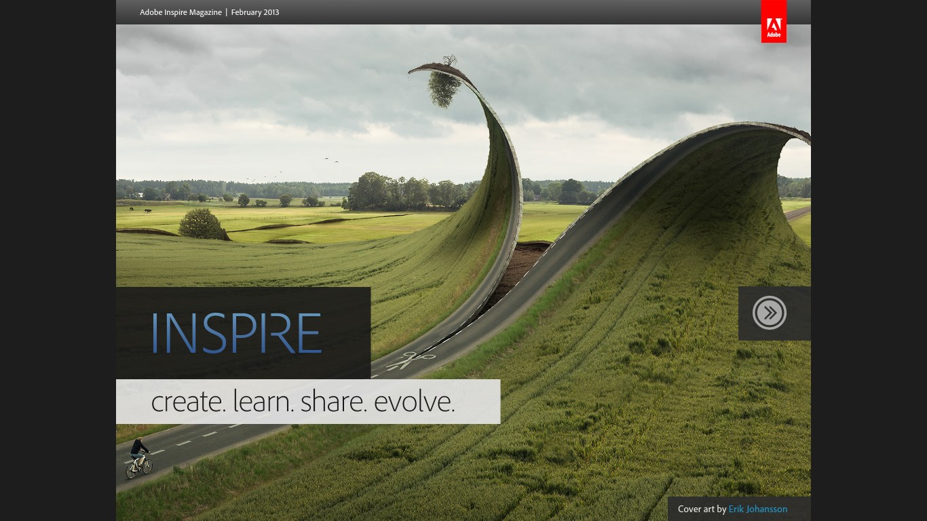Click the birds flying in the sky
The height and width of the screenshot is (521, 927).
pos(330,160)
